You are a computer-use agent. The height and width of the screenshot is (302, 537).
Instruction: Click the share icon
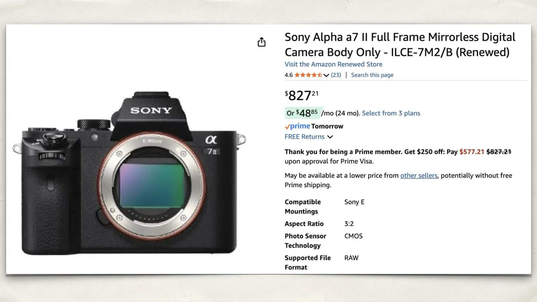[262, 42]
